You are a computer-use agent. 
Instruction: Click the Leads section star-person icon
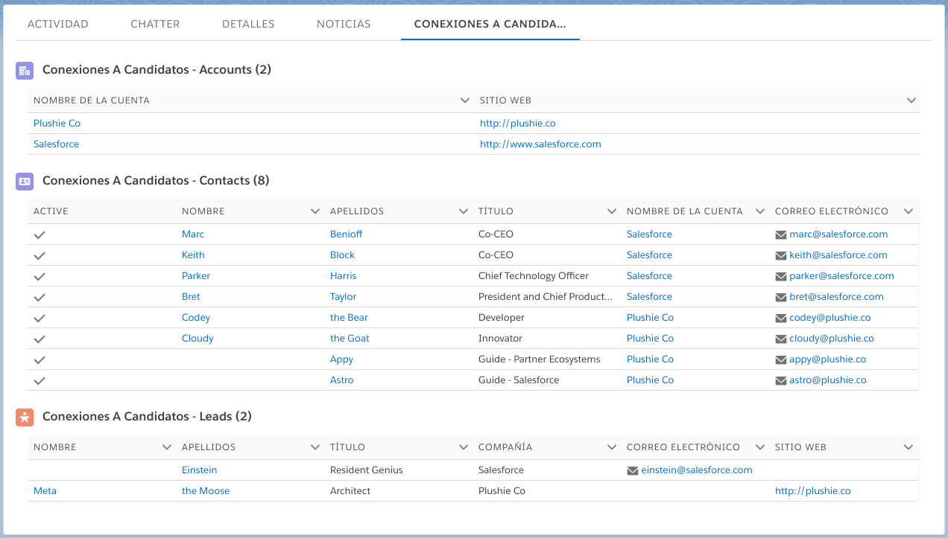click(x=25, y=417)
